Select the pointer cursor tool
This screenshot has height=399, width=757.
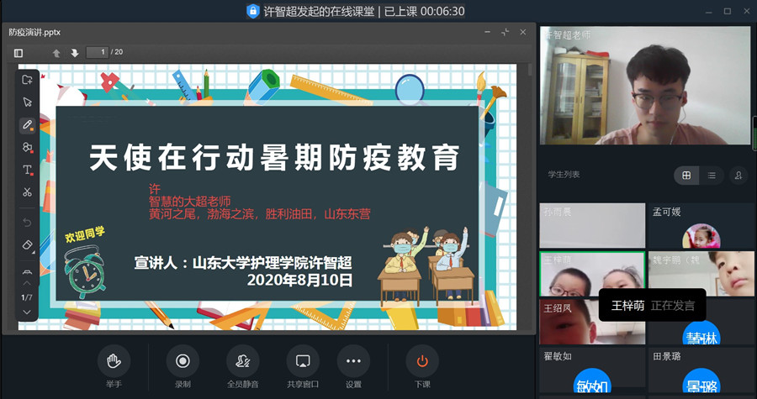[27, 102]
